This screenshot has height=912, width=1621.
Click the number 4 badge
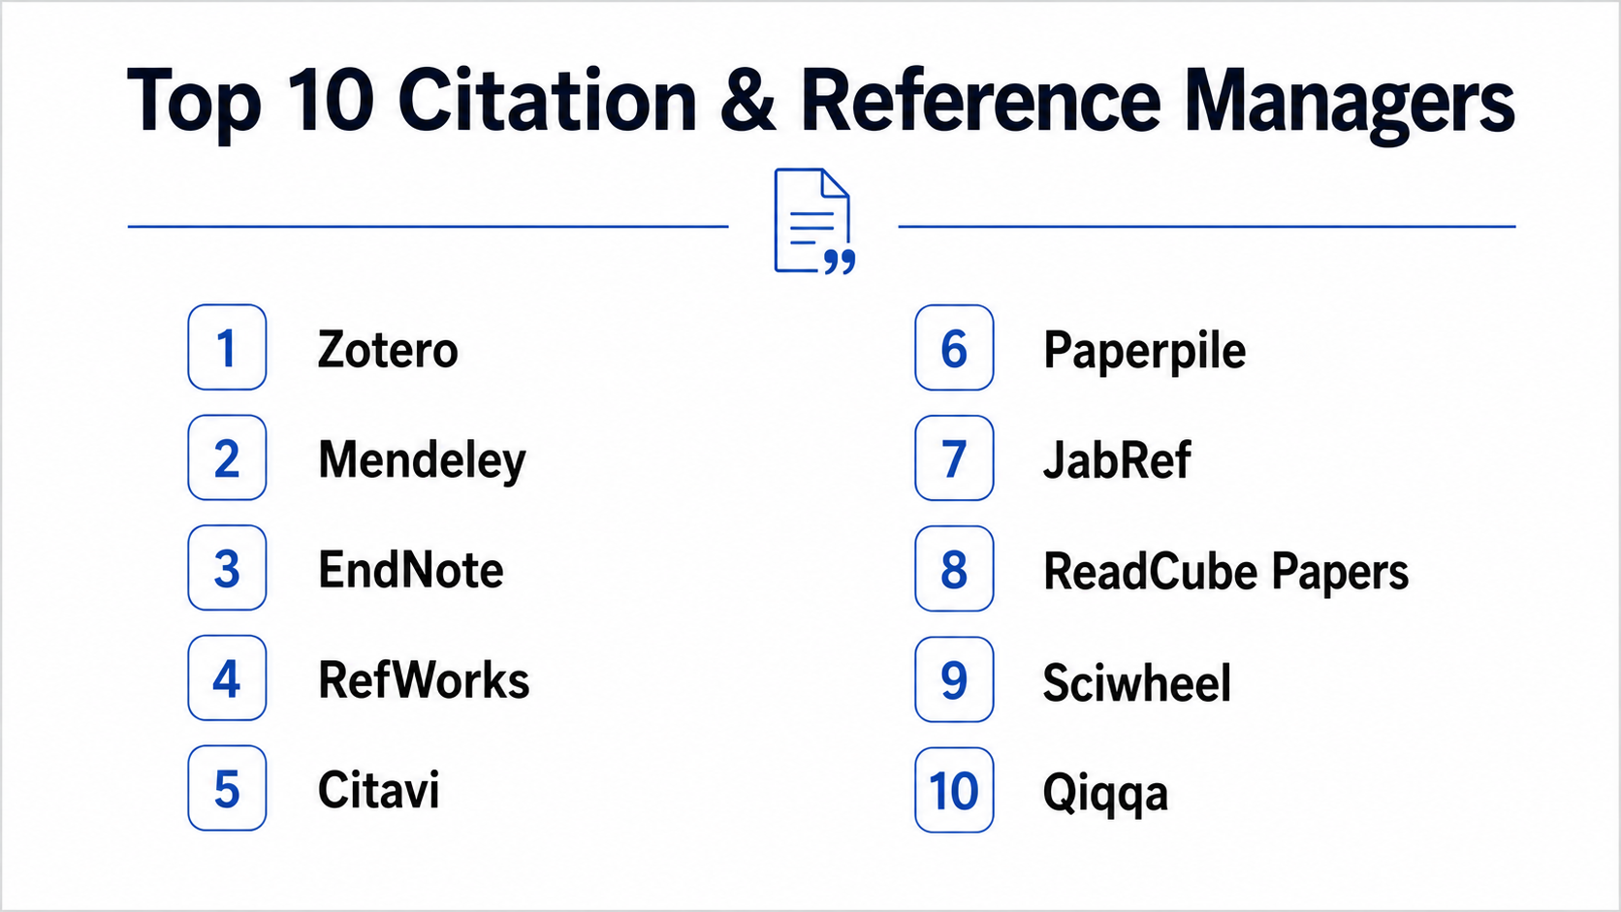[x=227, y=677]
